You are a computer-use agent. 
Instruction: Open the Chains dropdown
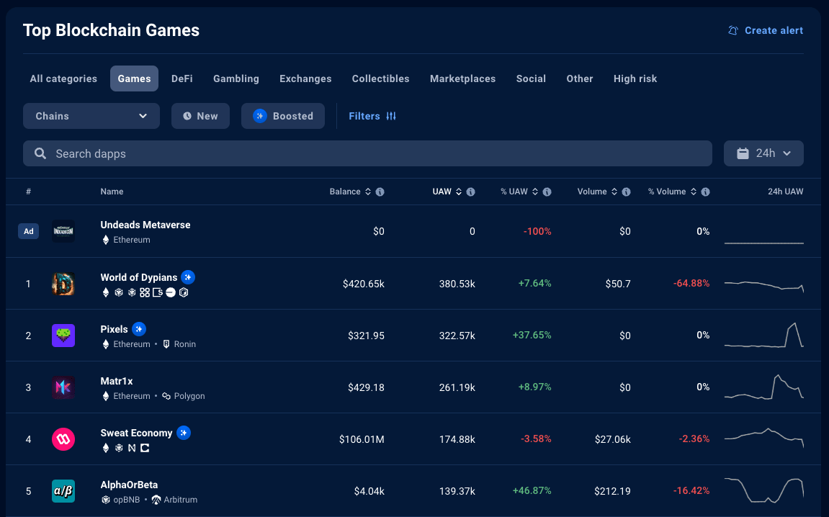(x=91, y=116)
